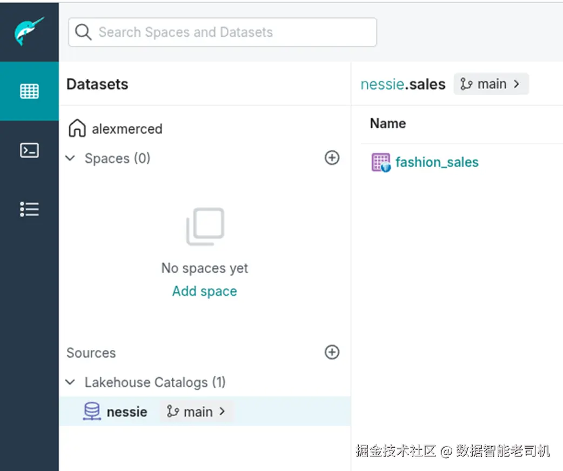Screen dimensions: 563x471
Task: Open the SQL Runner terminal icon
Action: click(x=29, y=150)
